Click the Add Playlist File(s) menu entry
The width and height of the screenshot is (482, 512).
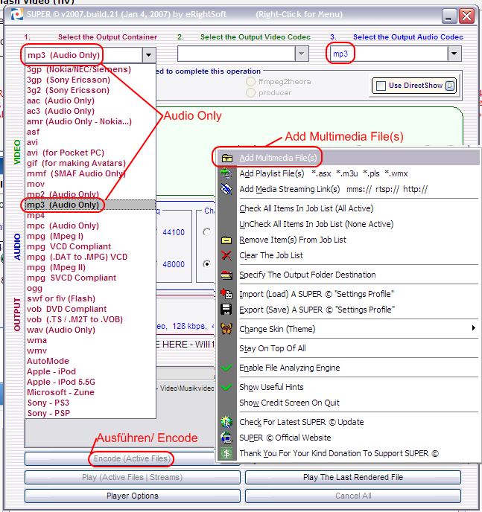(349, 173)
